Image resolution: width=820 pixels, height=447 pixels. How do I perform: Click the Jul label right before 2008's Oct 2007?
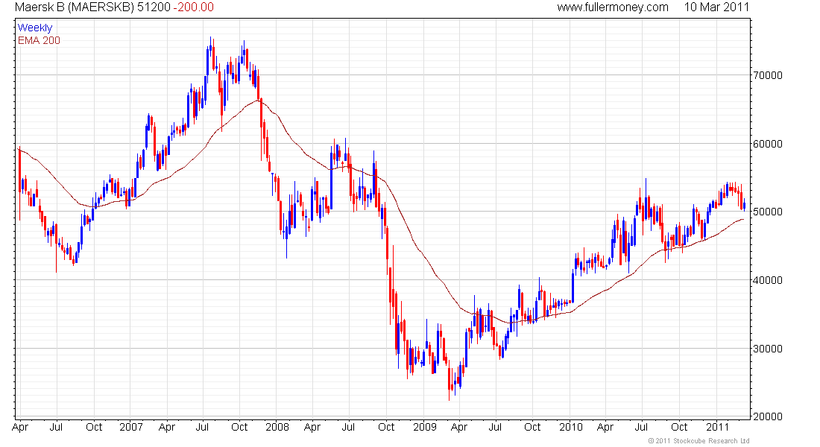202,427
